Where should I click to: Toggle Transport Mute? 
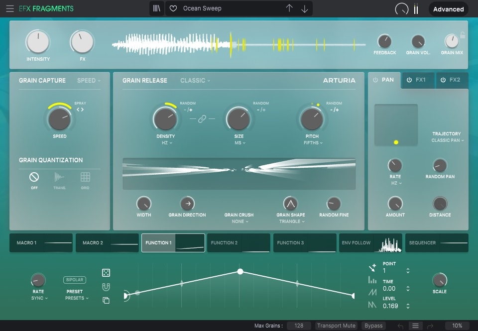[336, 326]
